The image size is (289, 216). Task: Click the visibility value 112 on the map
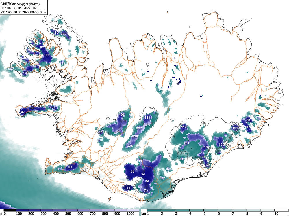coord(184,127)
